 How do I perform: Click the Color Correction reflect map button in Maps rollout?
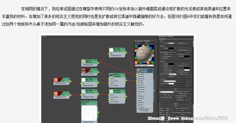[x=182, y=113]
